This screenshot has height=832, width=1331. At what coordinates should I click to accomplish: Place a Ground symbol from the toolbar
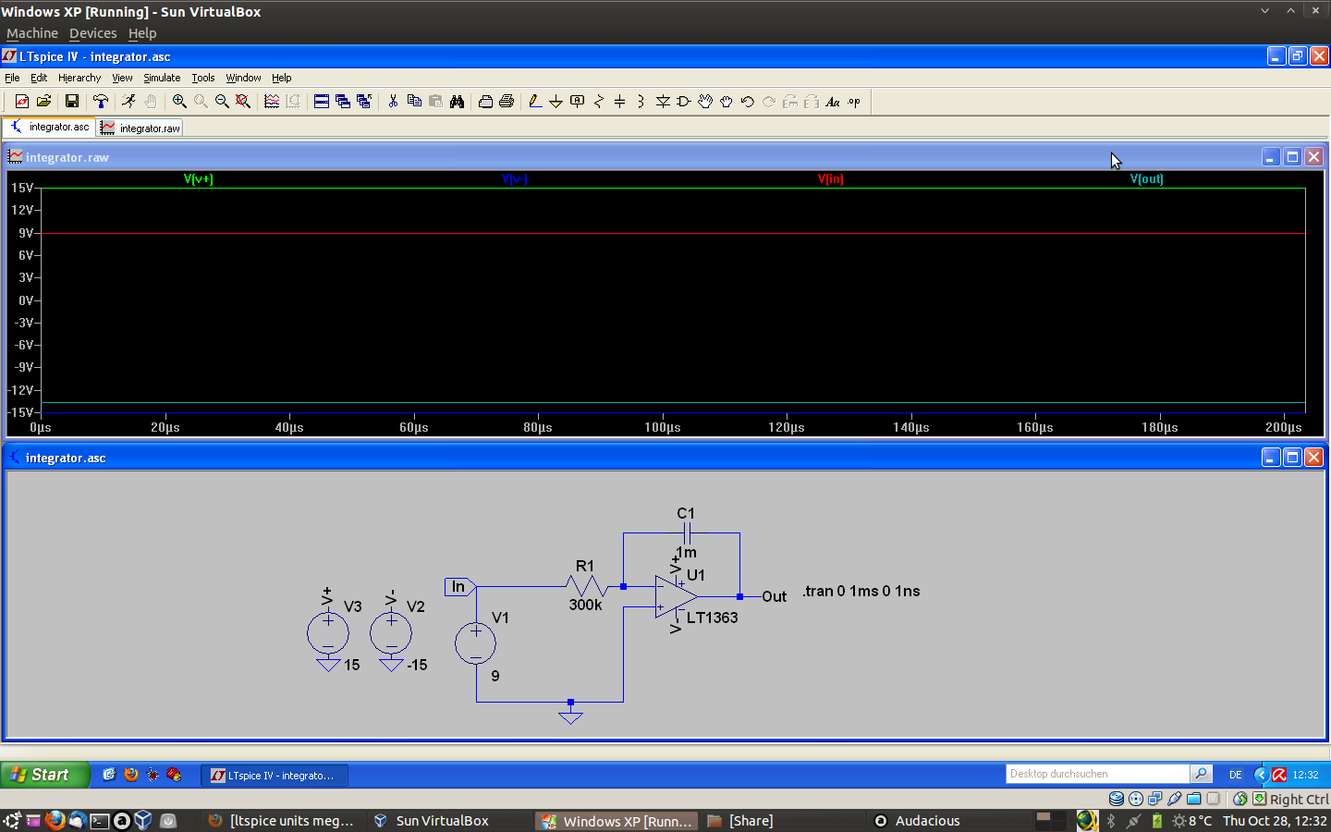556,102
